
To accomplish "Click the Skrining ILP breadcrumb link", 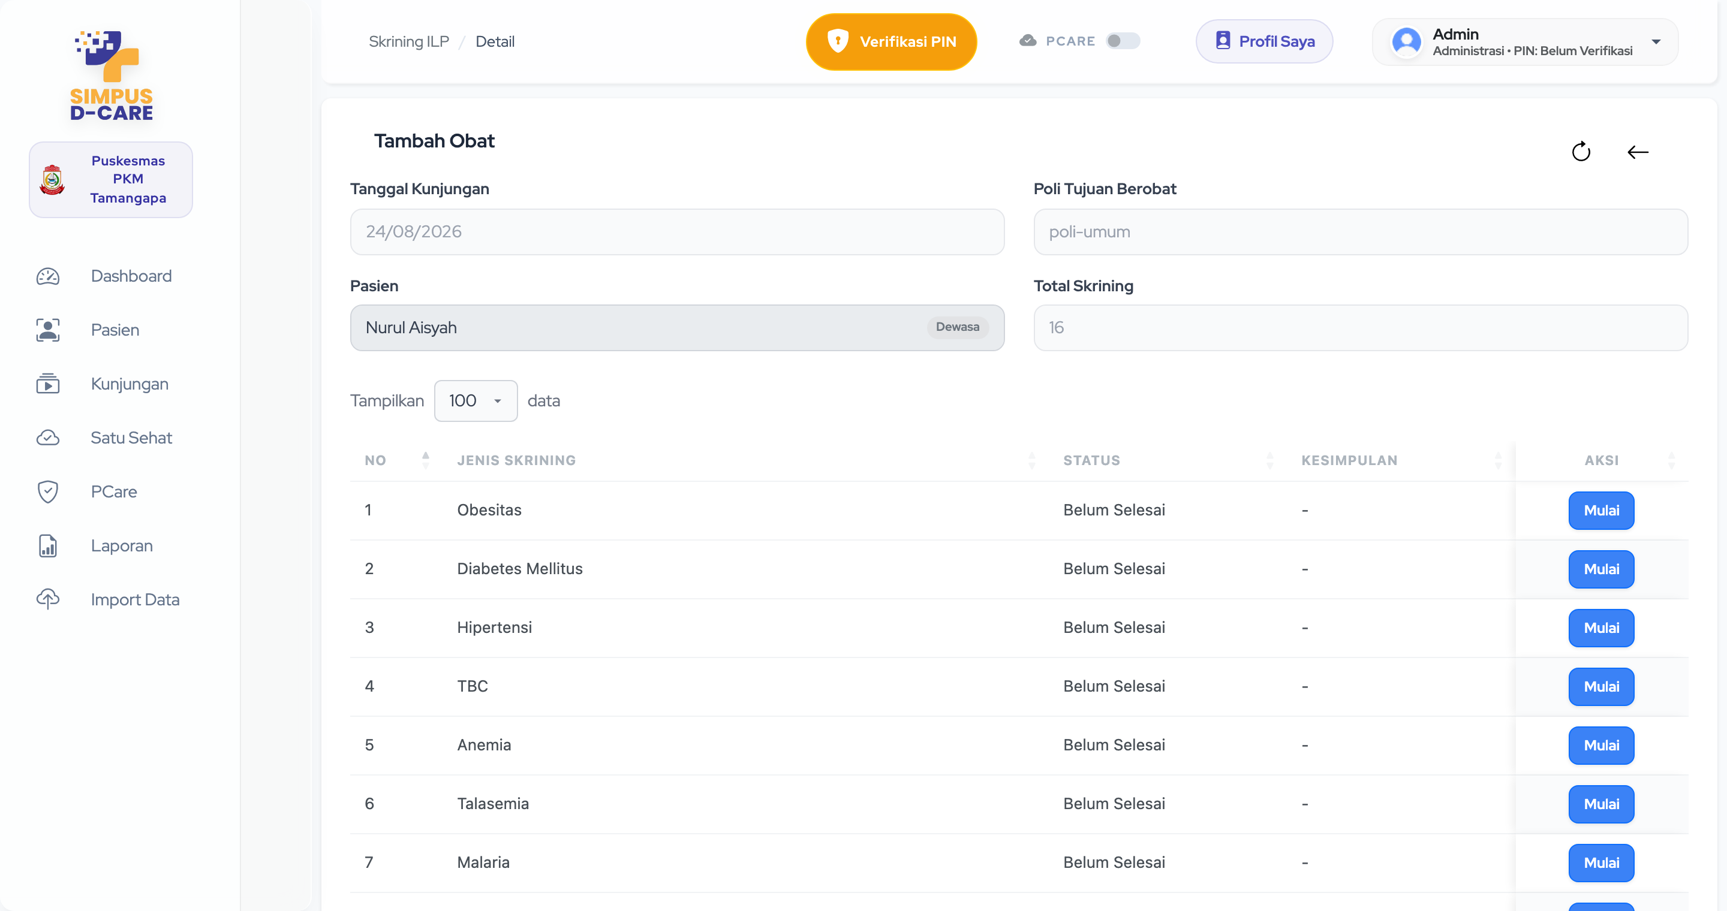I will [x=408, y=41].
